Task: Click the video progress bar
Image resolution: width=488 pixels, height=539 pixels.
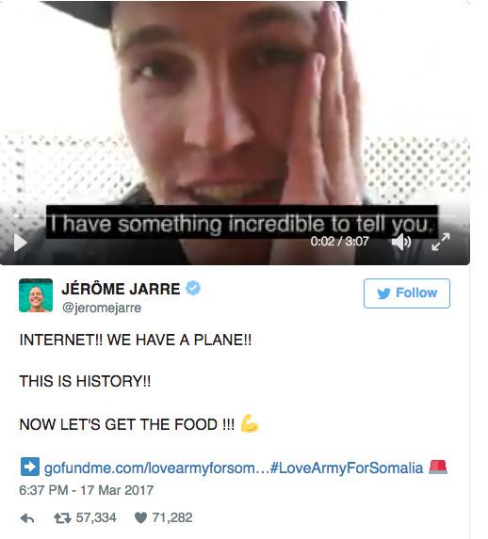Action: point(235,216)
